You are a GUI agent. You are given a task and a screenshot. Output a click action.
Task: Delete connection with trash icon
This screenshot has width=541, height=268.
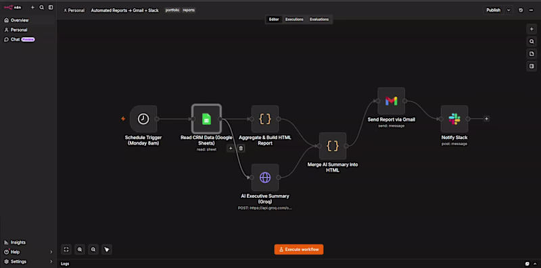[x=241, y=149]
